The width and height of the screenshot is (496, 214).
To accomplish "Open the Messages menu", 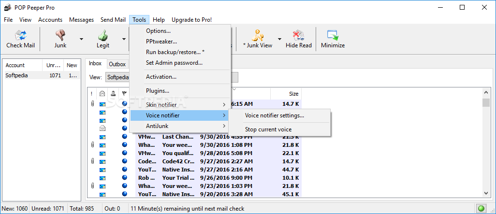I will tap(81, 20).
